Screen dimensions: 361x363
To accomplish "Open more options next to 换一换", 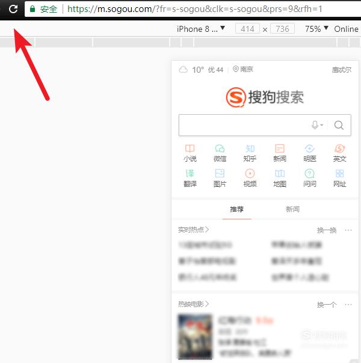I will (x=348, y=230).
